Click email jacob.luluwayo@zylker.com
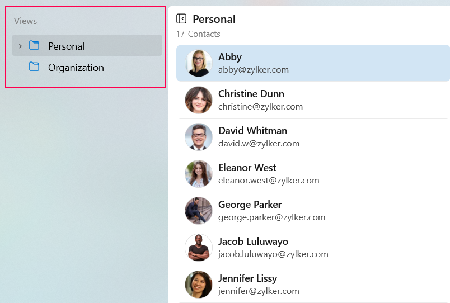 [273, 254]
